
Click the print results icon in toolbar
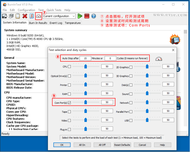(11, 16)
